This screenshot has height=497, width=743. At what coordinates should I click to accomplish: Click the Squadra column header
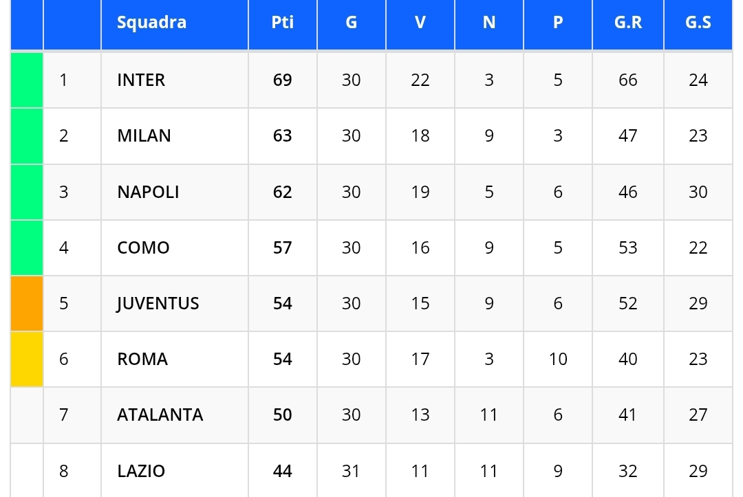[151, 23]
